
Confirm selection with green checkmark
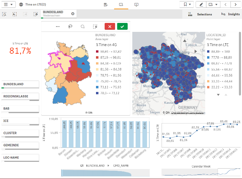pyautogui.click(x=123, y=26)
